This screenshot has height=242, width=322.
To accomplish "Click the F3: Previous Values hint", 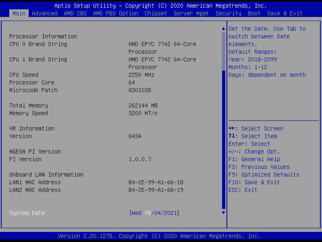I will [x=259, y=167].
